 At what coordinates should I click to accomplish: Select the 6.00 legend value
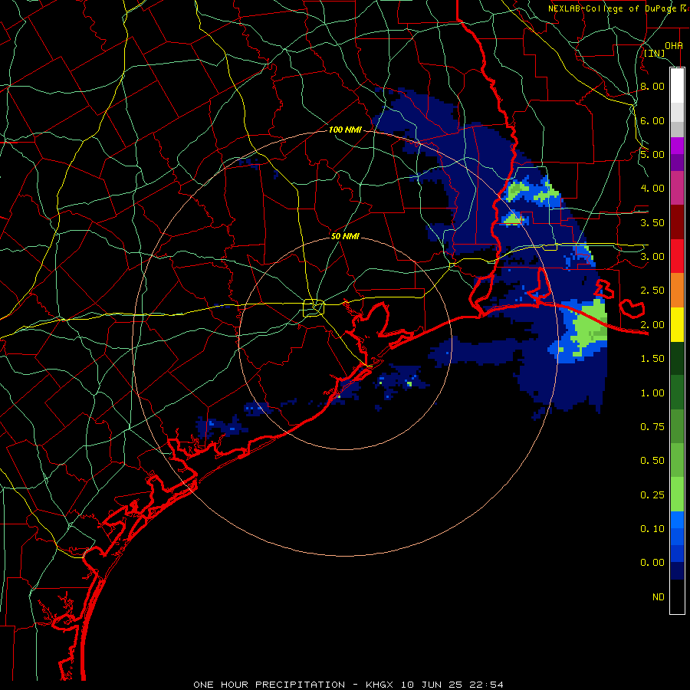pos(652,120)
